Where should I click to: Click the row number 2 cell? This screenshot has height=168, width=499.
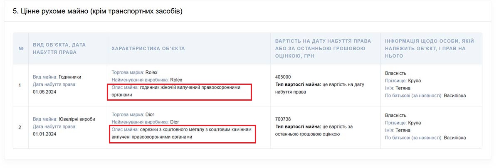coord(20,127)
